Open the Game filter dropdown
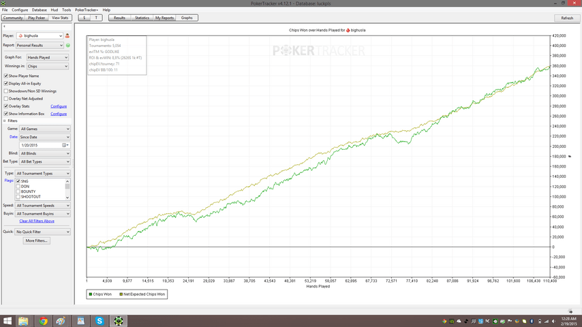The width and height of the screenshot is (582, 327). click(x=44, y=129)
